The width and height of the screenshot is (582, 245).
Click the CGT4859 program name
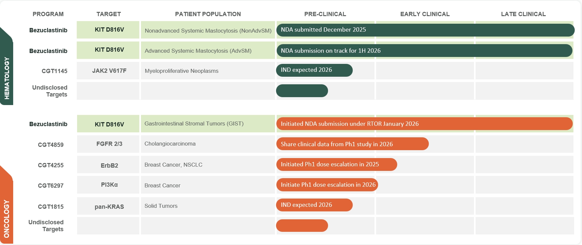coord(51,145)
